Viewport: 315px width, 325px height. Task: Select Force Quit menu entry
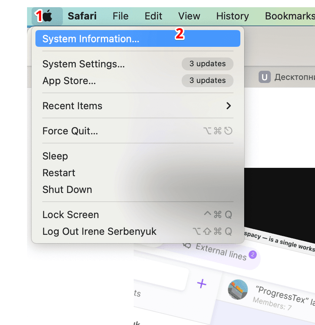pyautogui.click(x=70, y=131)
